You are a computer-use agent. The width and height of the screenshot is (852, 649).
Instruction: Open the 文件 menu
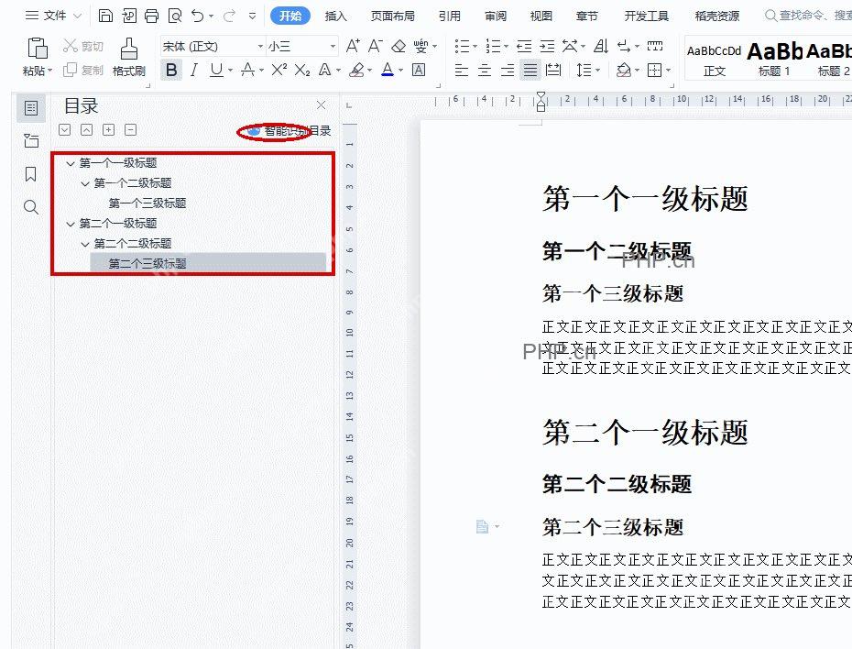coord(53,16)
